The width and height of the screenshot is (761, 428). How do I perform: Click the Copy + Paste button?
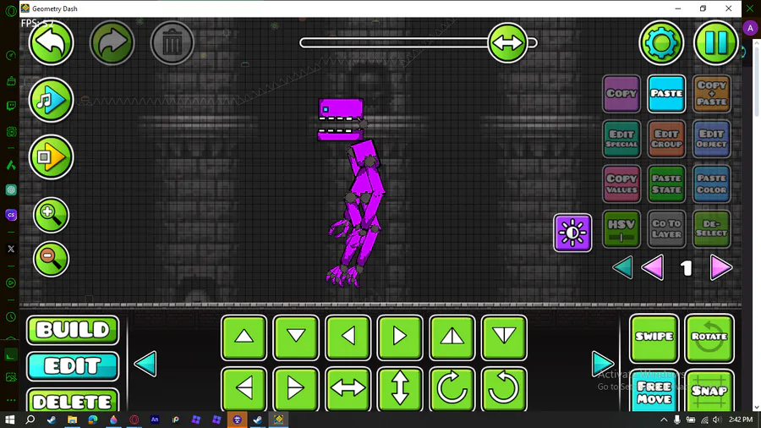coord(711,94)
